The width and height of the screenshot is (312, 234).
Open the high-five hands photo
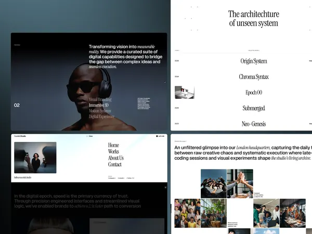click(x=240, y=184)
